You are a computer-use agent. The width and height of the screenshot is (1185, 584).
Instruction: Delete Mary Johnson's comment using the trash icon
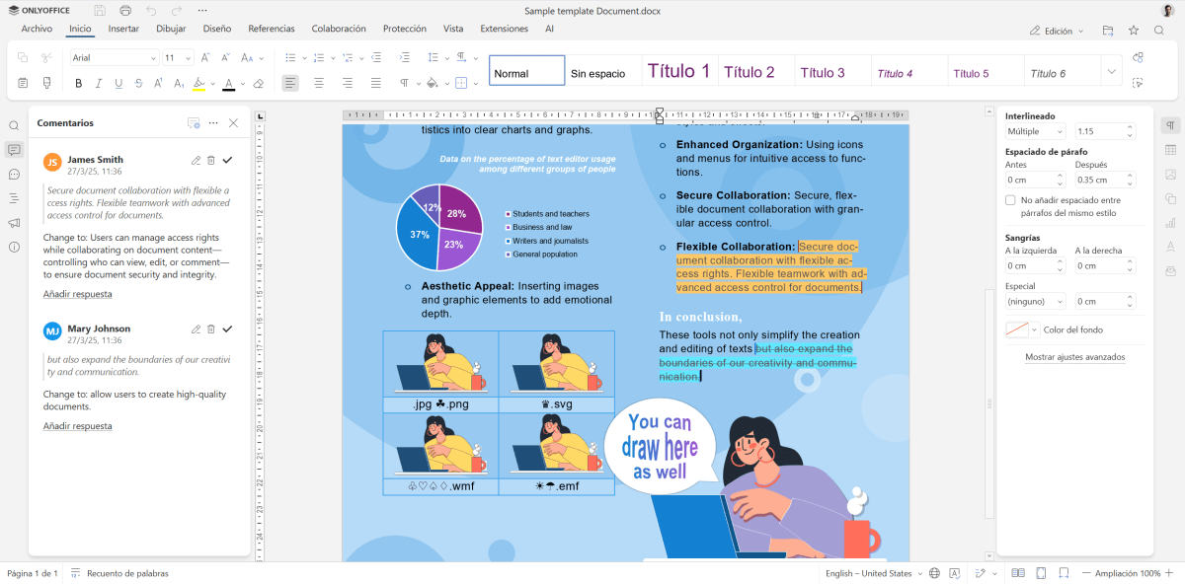click(x=211, y=328)
